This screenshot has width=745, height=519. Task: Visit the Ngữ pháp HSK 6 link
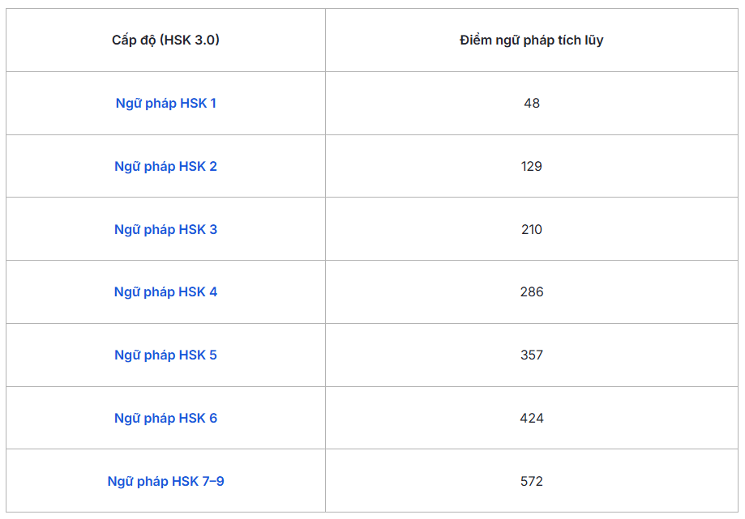click(x=165, y=419)
